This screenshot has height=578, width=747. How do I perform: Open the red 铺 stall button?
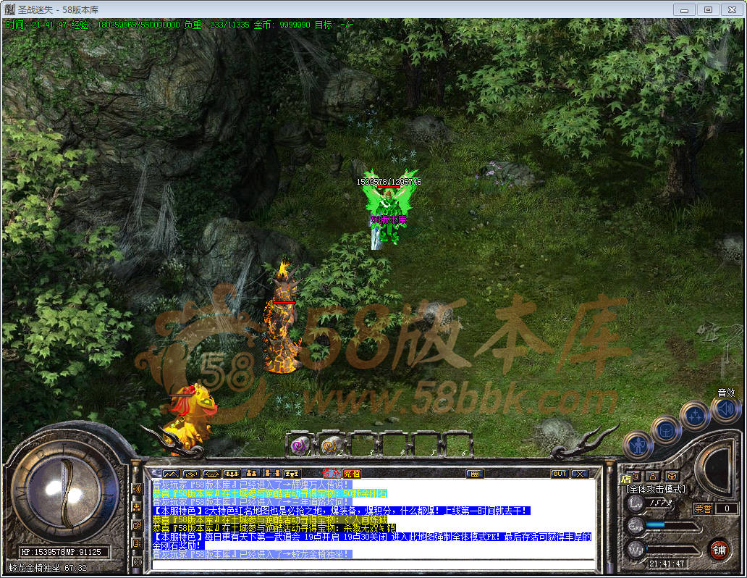(719, 549)
